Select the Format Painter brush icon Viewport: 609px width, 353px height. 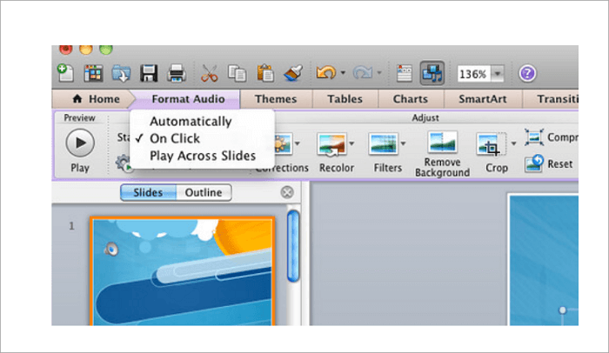coord(293,73)
